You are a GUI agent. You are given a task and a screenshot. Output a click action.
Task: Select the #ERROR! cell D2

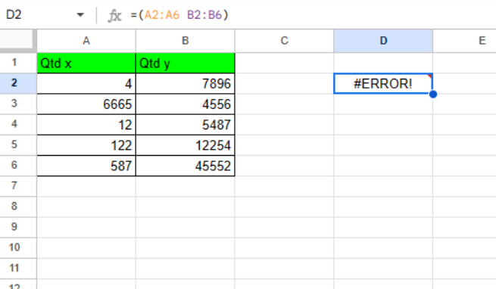tap(382, 83)
